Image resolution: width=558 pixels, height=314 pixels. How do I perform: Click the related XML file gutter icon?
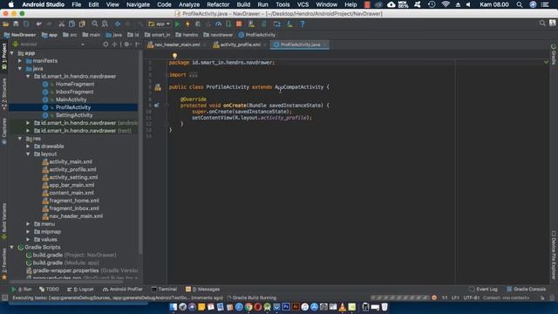[158, 87]
